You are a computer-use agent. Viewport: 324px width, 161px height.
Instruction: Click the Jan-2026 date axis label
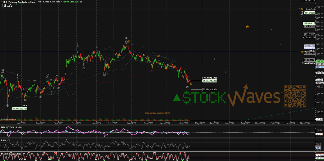[x=131, y=123]
